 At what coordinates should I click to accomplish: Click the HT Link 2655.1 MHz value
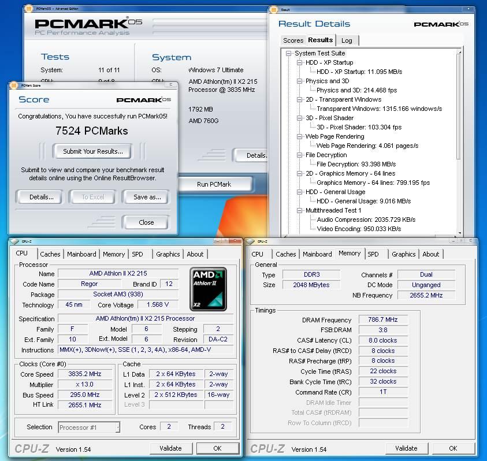85,405
